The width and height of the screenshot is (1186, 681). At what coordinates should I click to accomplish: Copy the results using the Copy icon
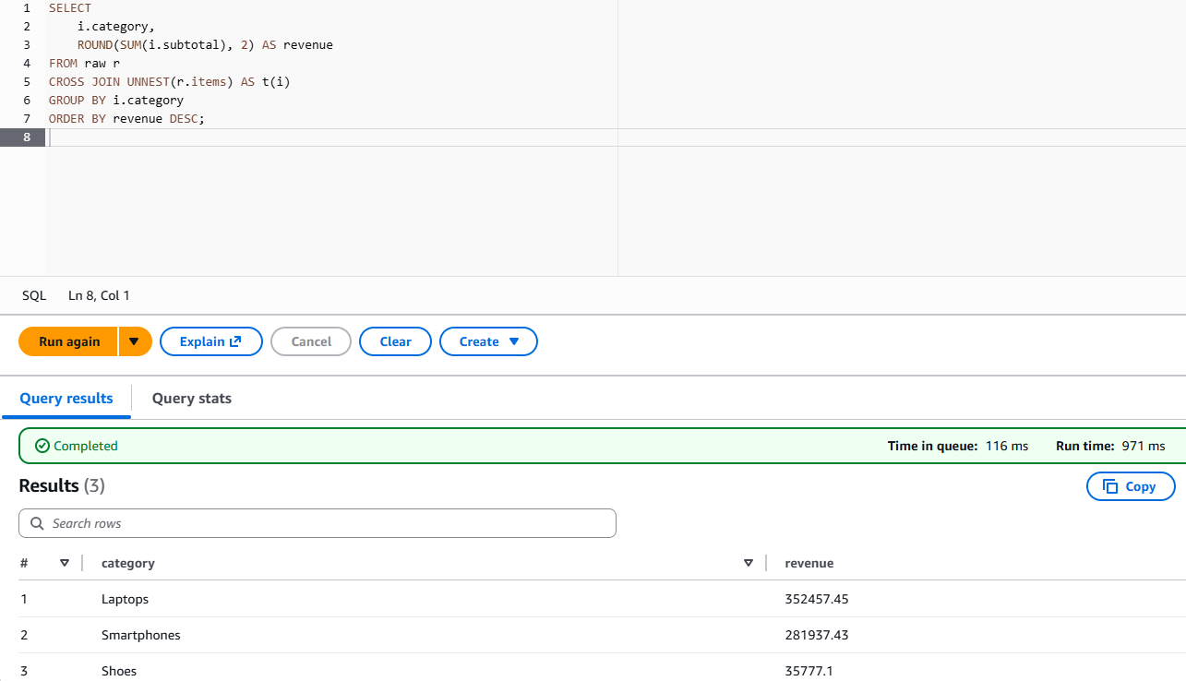(x=1110, y=486)
